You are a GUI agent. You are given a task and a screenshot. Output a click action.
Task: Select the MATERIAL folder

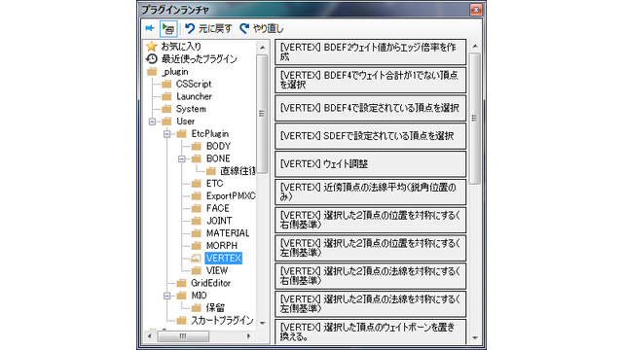point(228,233)
